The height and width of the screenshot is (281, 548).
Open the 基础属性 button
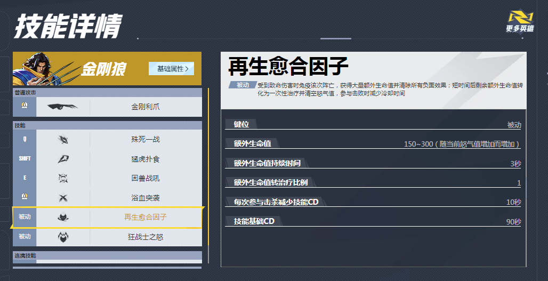(171, 69)
